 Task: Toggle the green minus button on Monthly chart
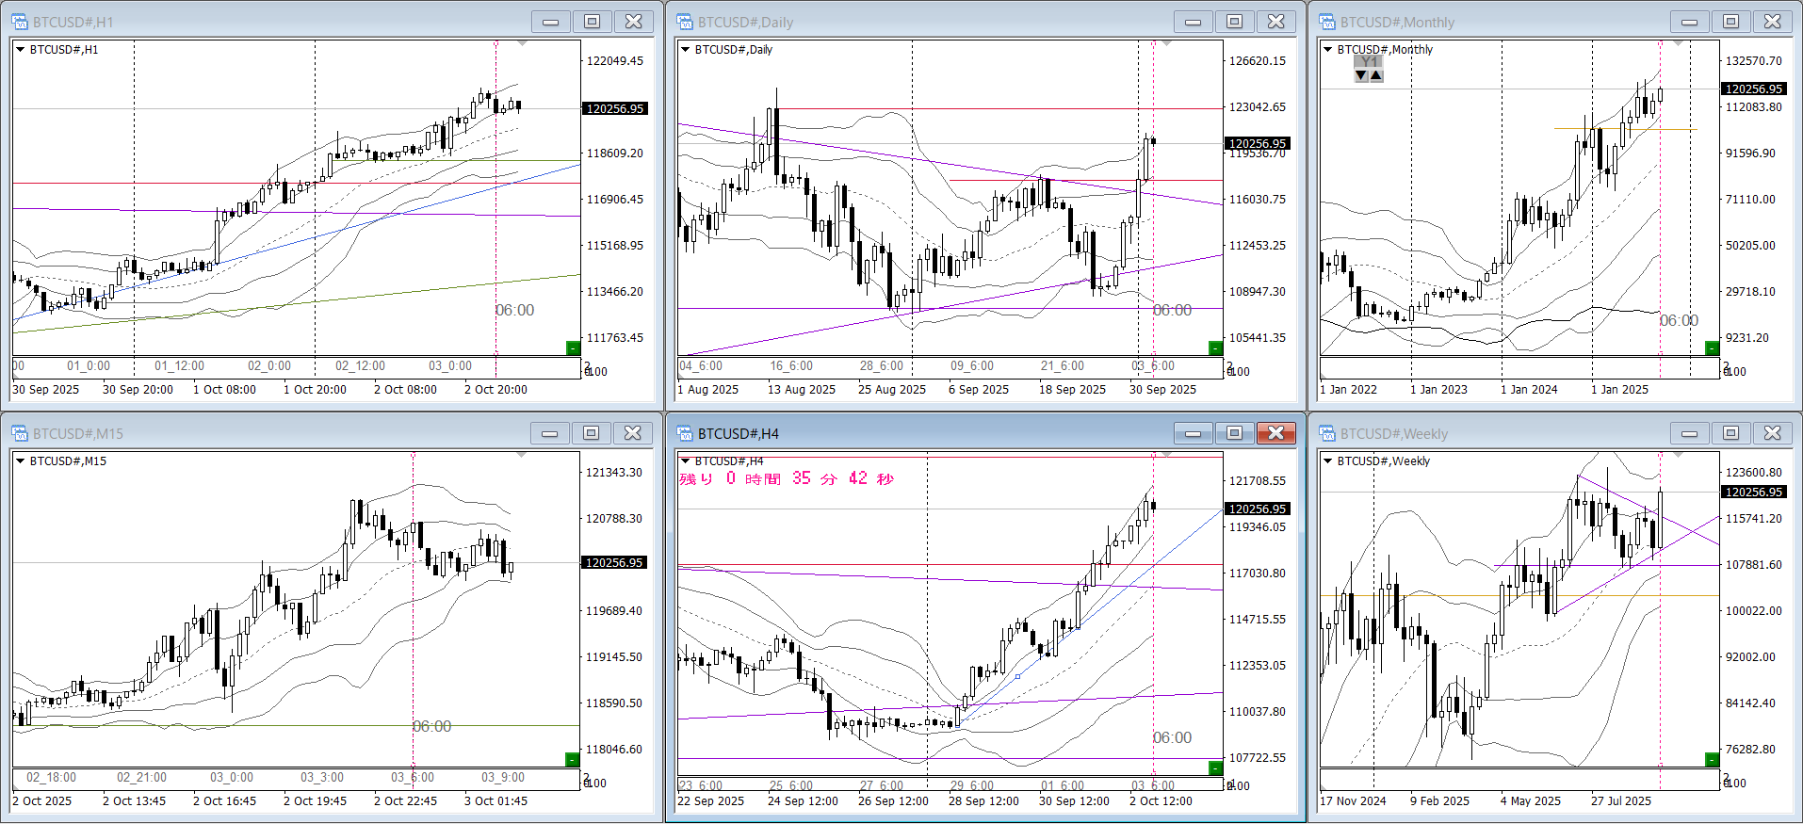click(1713, 348)
